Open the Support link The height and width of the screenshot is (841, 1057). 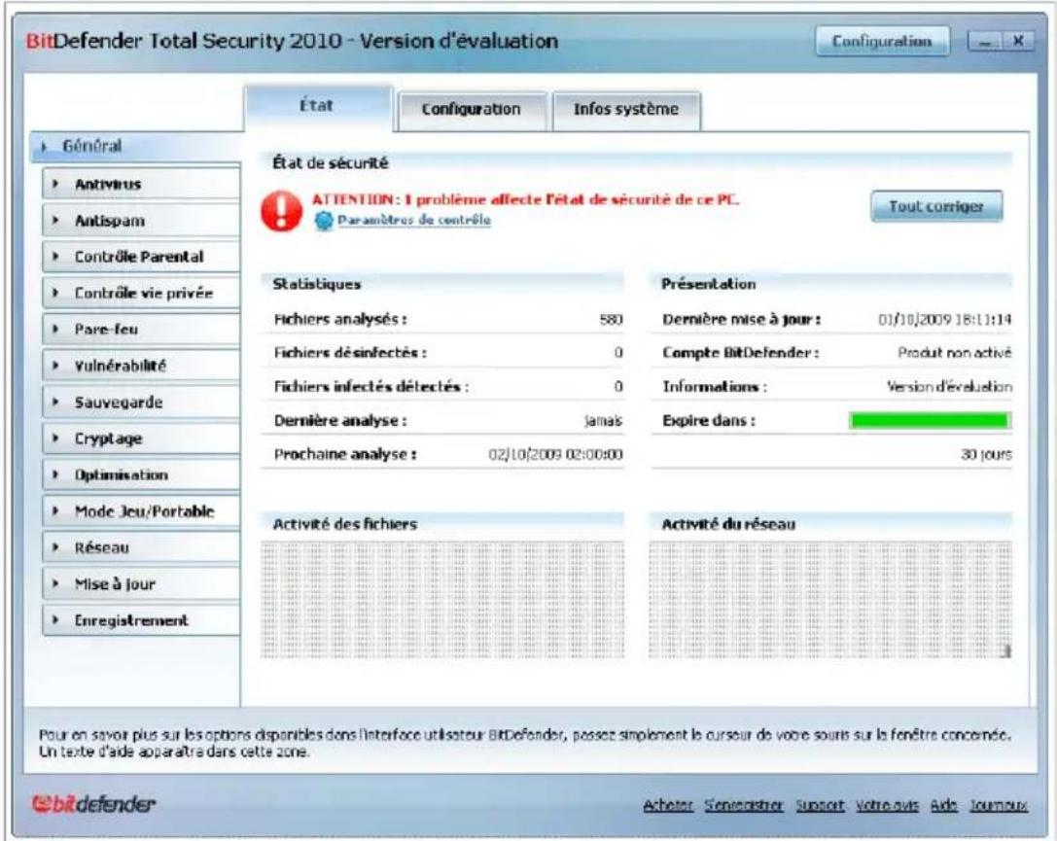click(820, 805)
